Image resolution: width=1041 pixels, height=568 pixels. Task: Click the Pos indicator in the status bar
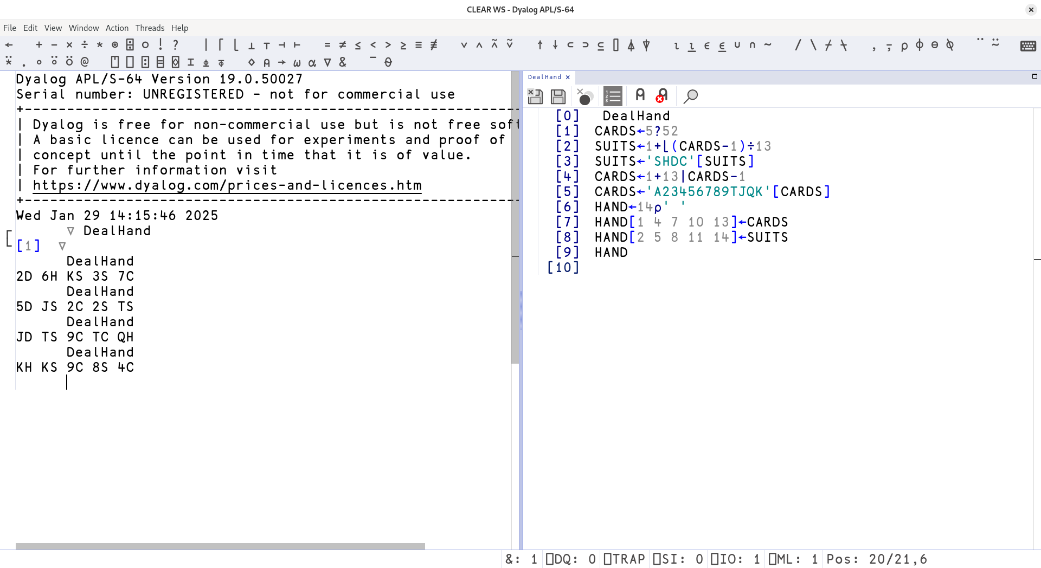click(876, 559)
